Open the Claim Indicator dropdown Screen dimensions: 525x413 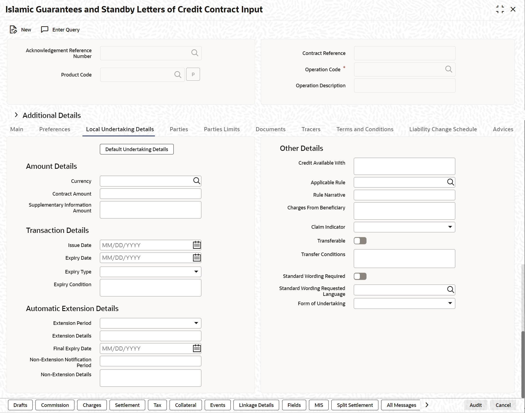point(404,227)
